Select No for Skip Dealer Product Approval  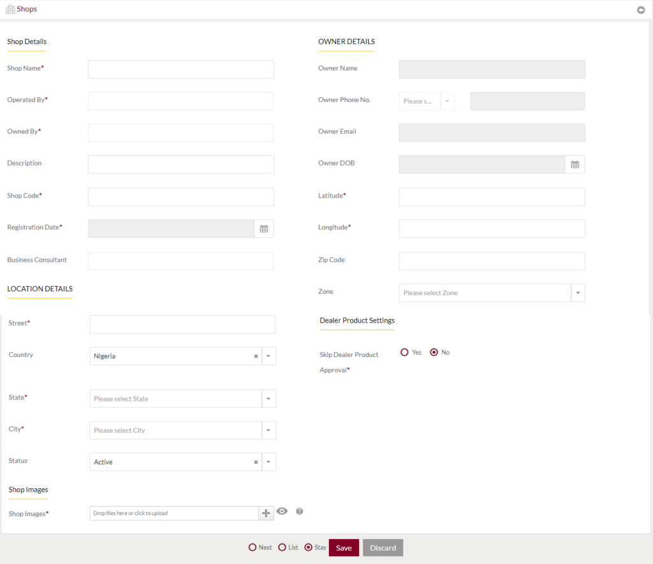(434, 352)
